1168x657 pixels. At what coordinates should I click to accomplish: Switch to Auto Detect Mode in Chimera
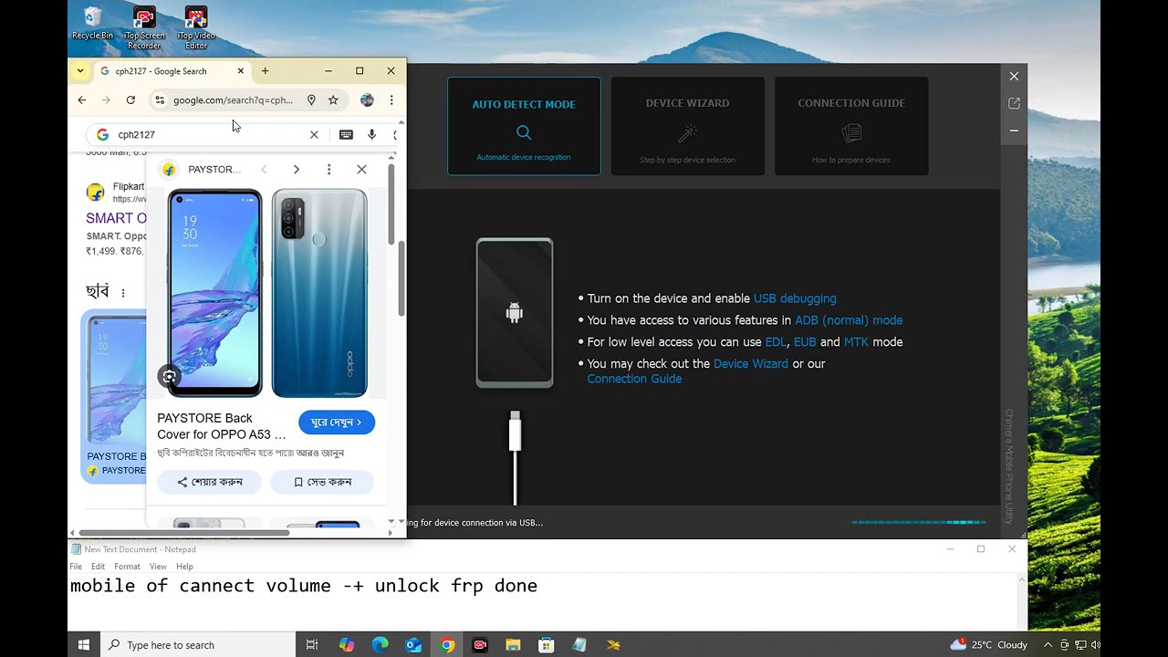tap(524, 126)
